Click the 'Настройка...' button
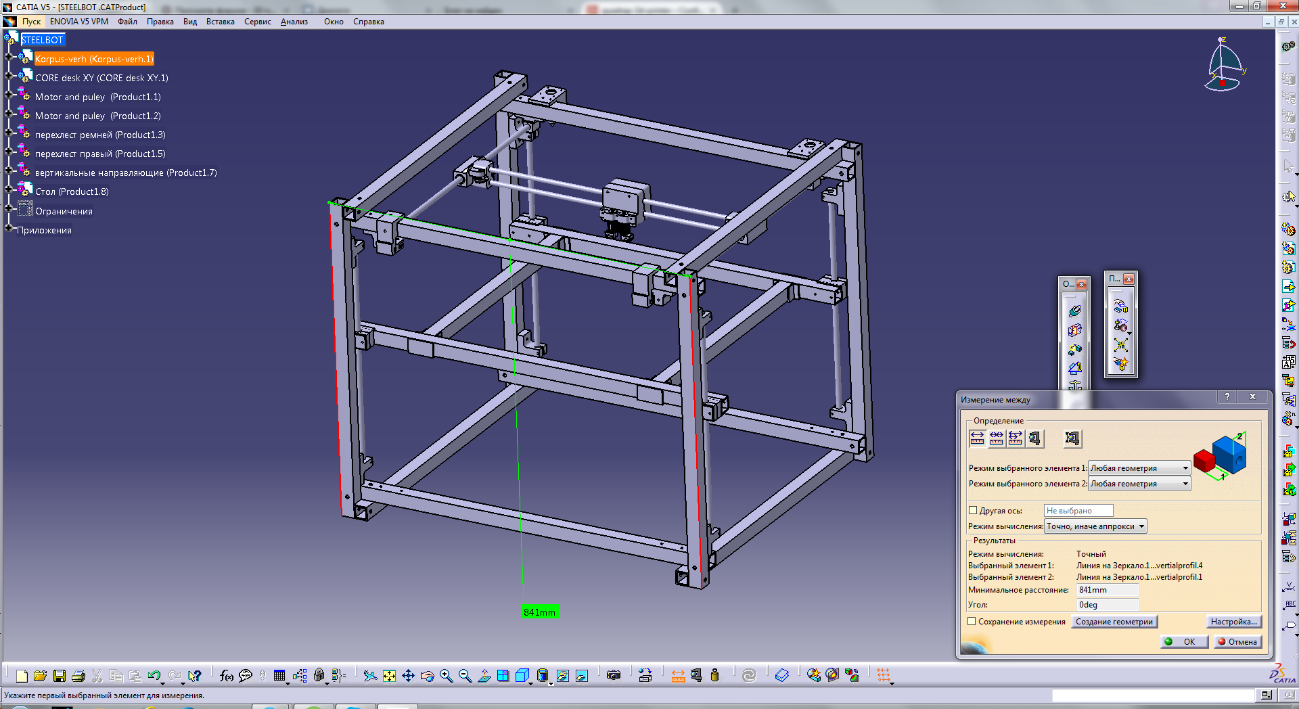Viewport: 1299px width, 709px height. (1233, 622)
